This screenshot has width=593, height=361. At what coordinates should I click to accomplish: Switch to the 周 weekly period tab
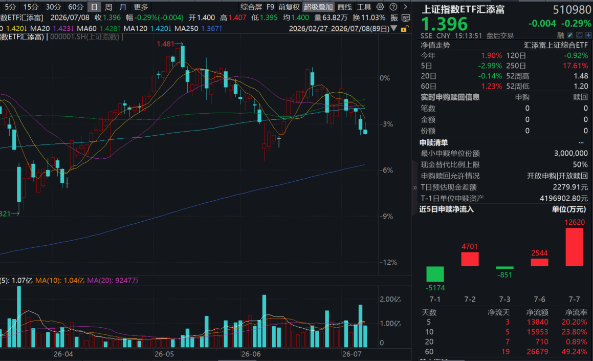pos(108,7)
